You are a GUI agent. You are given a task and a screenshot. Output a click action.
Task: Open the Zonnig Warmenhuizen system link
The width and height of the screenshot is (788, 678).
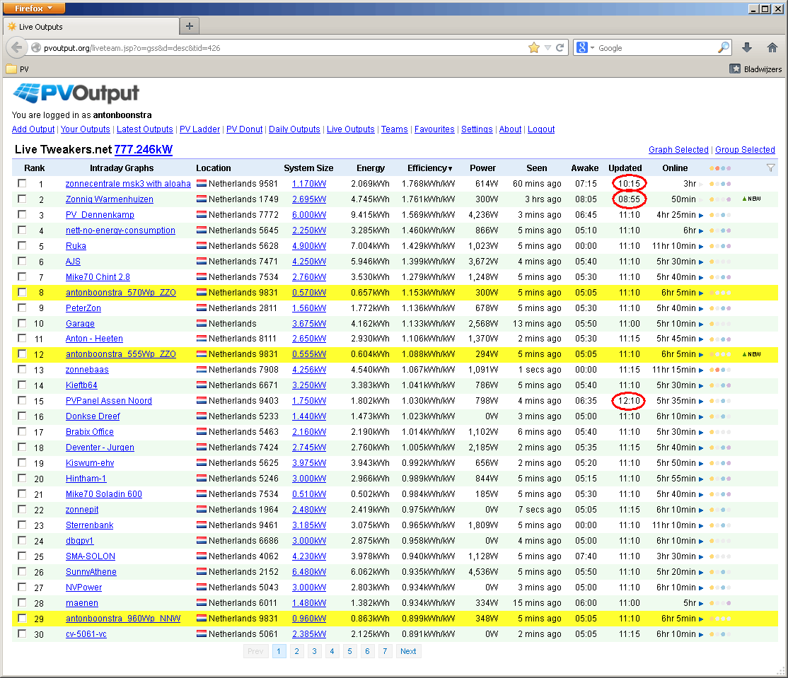pos(110,199)
